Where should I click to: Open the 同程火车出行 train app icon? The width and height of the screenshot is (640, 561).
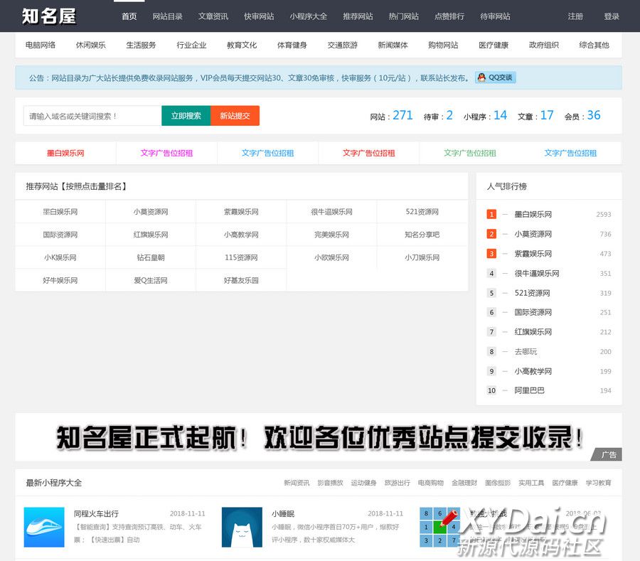[44, 527]
